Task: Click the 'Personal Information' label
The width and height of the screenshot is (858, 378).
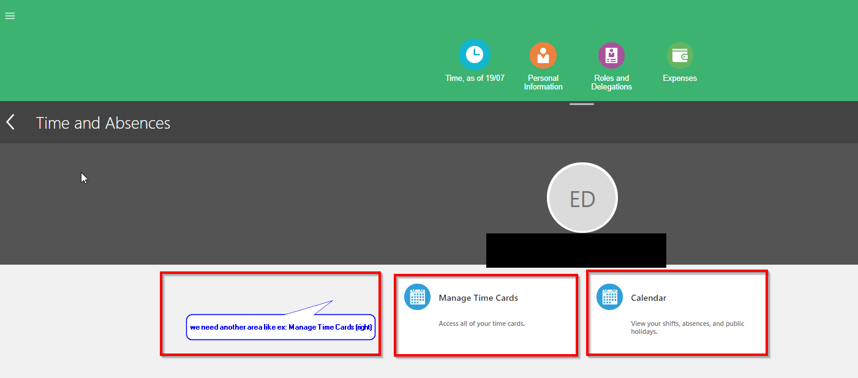Action: click(x=543, y=83)
